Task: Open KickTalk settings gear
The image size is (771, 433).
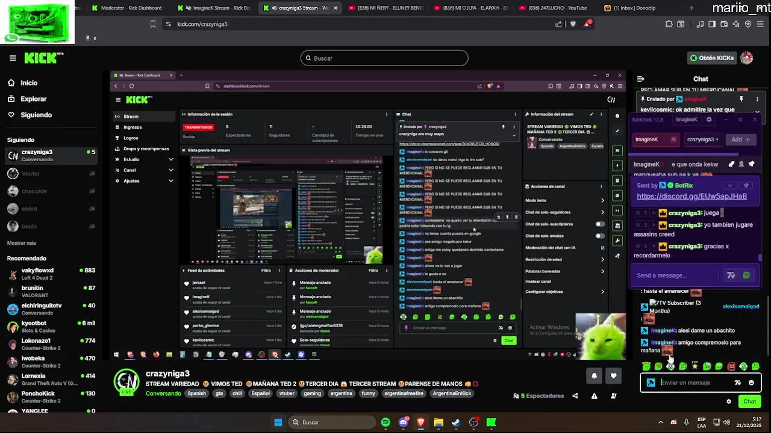Action: point(709,120)
